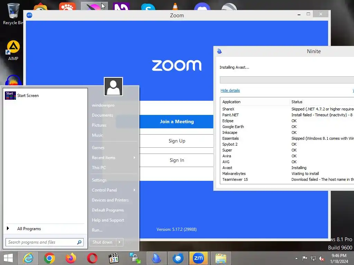Open Media Player Classic on the taskbar
Screen dimensions: 354x265
[x=113, y=258]
